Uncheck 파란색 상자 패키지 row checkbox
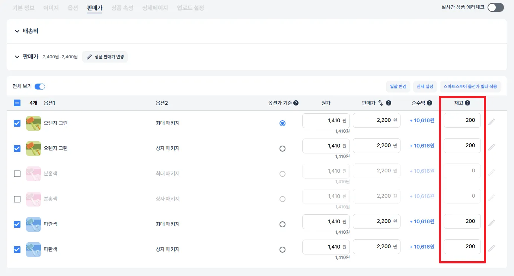Image resolution: width=514 pixels, height=276 pixels. 17,250
